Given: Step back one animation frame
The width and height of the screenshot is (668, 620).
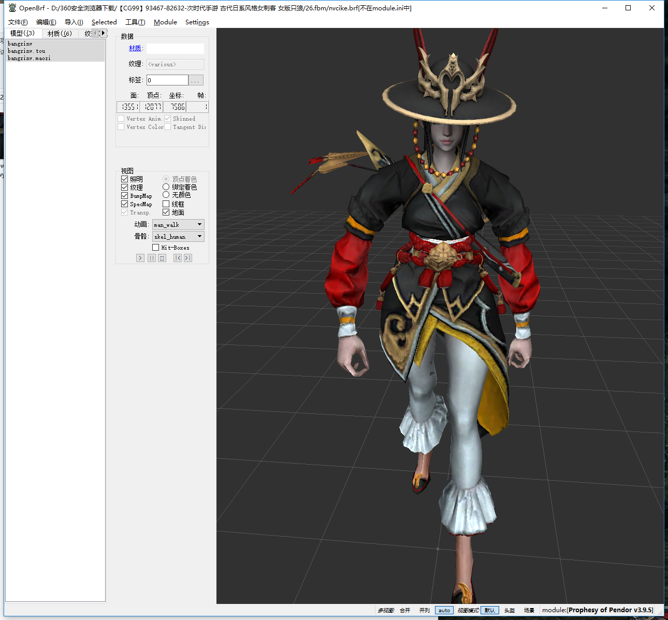Looking at the screenshot, I should pyautogui.click(x=178, y=258).
